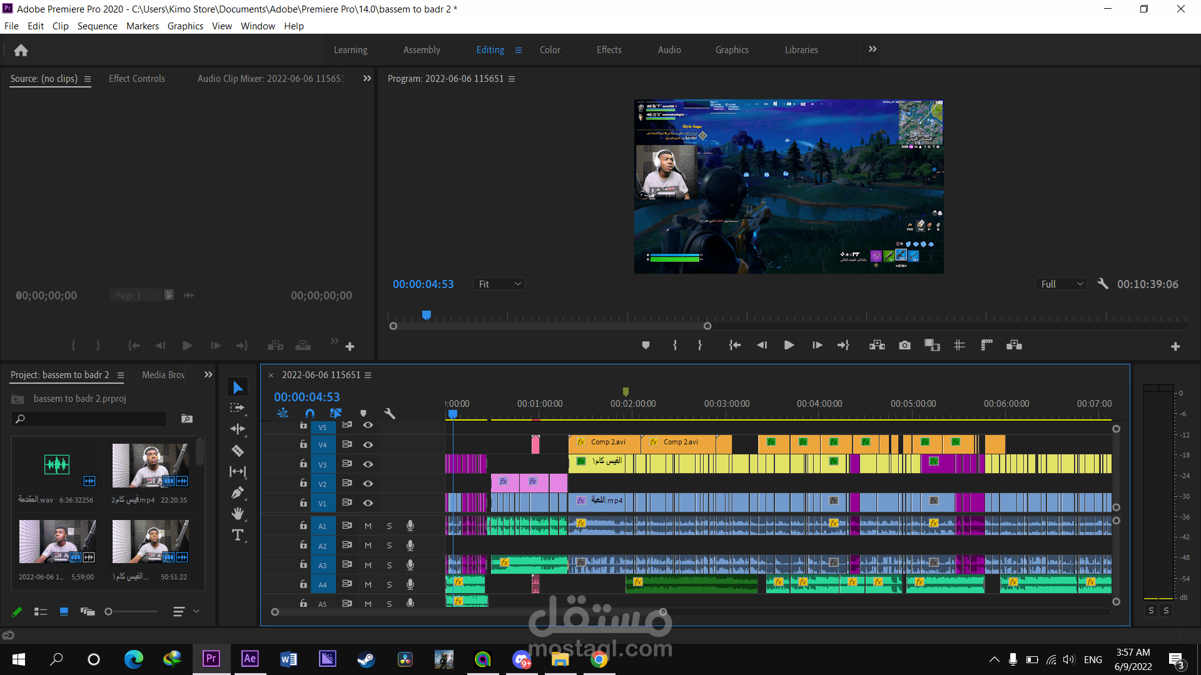
Task: Open the Markers menu
Action: (143, 26)
